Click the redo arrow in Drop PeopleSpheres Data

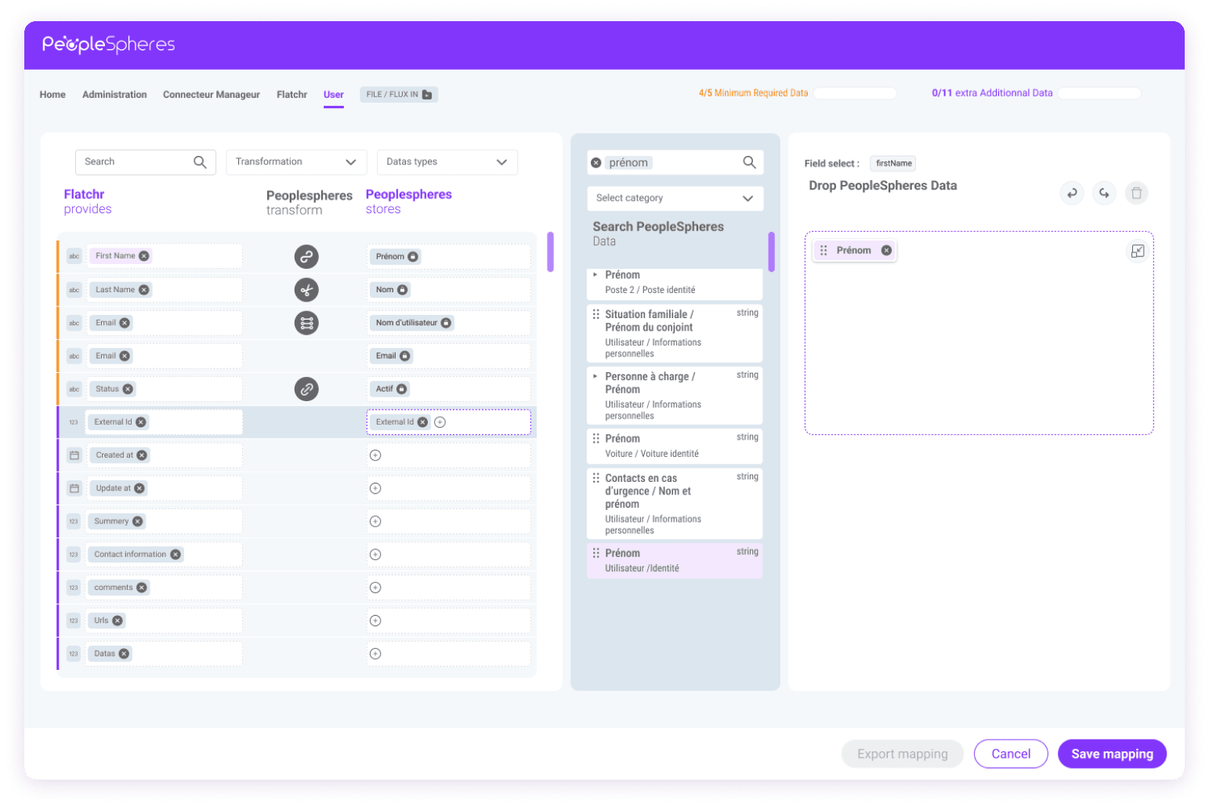coord(1104,193)
